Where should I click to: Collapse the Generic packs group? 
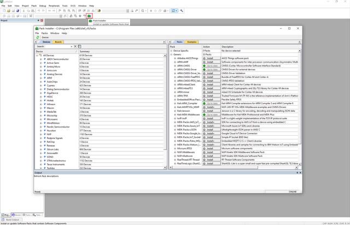click(x=171, y=54)
